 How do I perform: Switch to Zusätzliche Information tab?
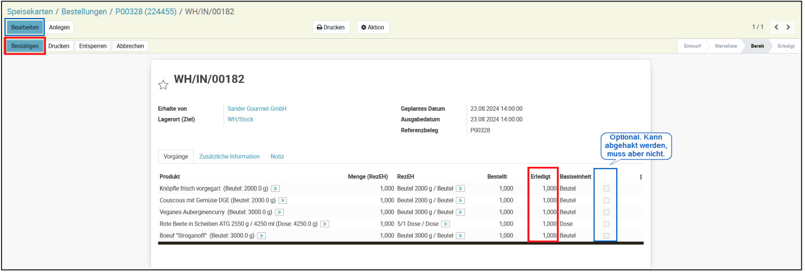point(229,157)
